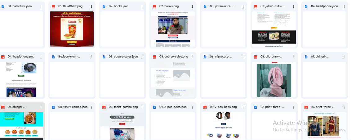Click the red image icon of 02. books.png
The height and width of the screenshot is (140, 351).
pyautogui.click(x=154, y=6)
